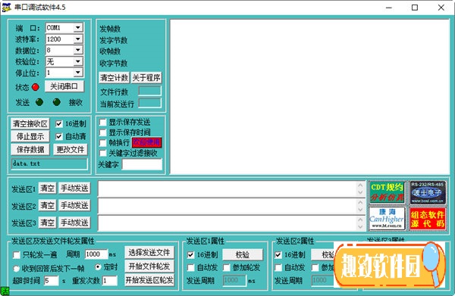
Task: Click the green 发送 indicator light
Action: coord(39,102)
